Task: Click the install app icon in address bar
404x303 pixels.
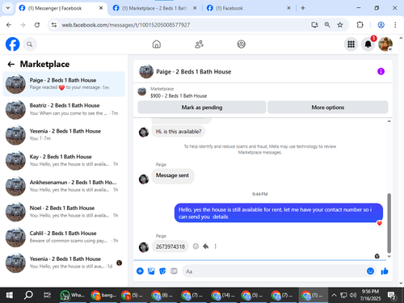Action: click(x=314, y=25)
